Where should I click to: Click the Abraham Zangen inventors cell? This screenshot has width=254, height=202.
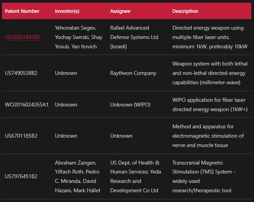[78, 176]
